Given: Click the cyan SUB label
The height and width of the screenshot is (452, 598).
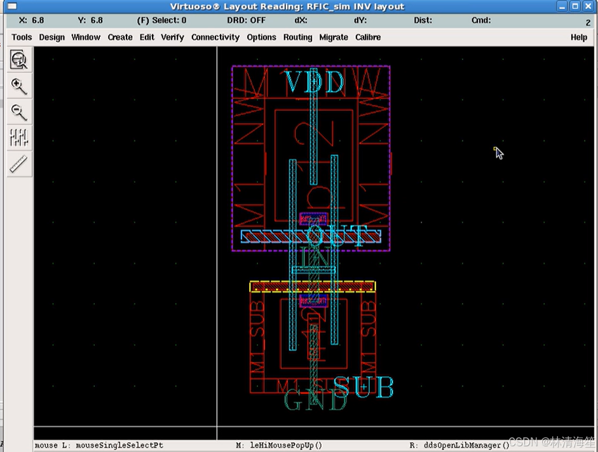Looking at the screenshot, I should (x=364, y=387).
